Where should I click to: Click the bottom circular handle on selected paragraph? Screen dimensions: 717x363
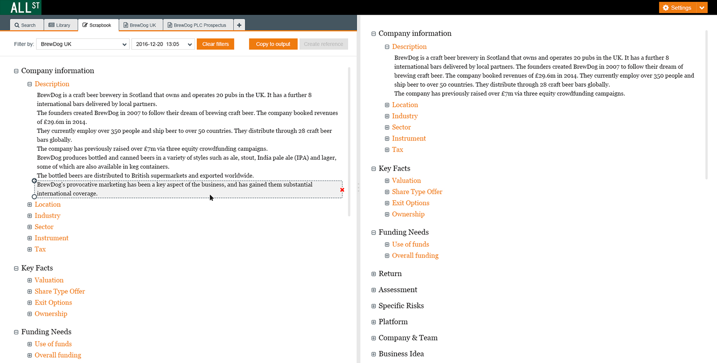[x=34, y=197]
